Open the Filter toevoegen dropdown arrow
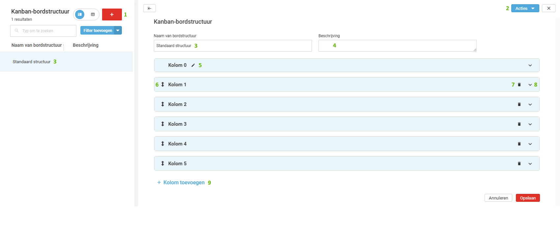This screenshot has width=560, height=237. (x=118, y=30)
